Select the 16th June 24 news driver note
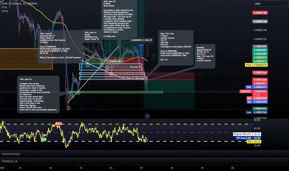This screenshot has height=171, width=289. click(x=119, y=19)
